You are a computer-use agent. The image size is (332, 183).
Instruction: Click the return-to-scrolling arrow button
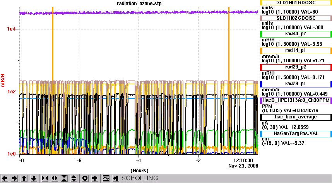click(x=115, y=178)
